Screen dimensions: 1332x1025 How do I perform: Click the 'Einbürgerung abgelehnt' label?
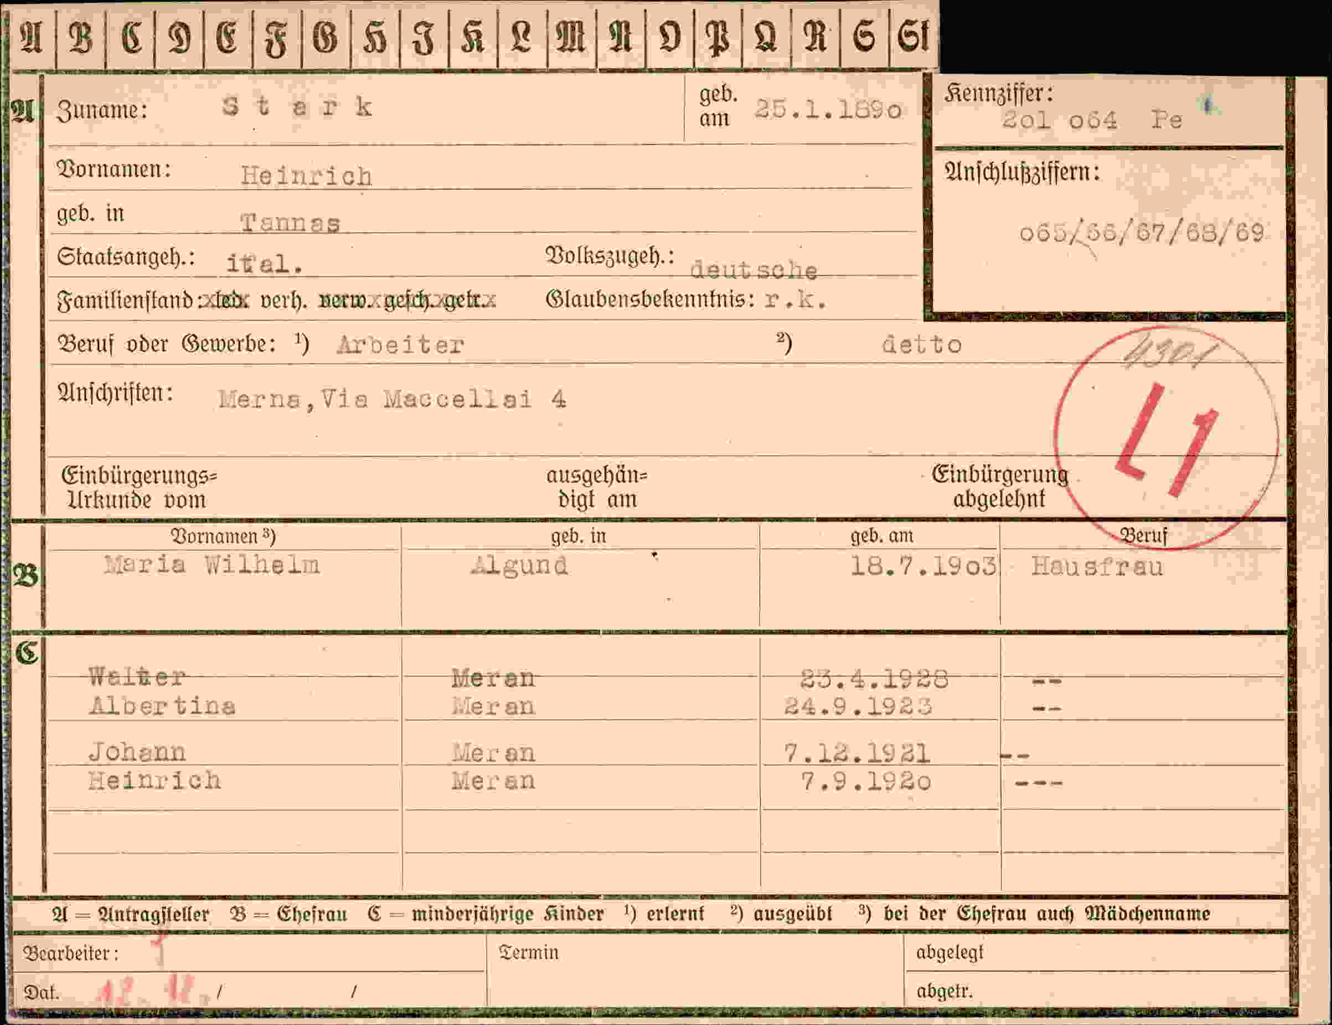pyautogui.click(x=1000, y=486)
